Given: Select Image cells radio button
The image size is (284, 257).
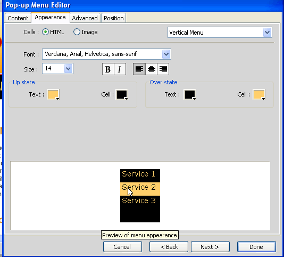Looking at the screenshot, I should 77,32.
